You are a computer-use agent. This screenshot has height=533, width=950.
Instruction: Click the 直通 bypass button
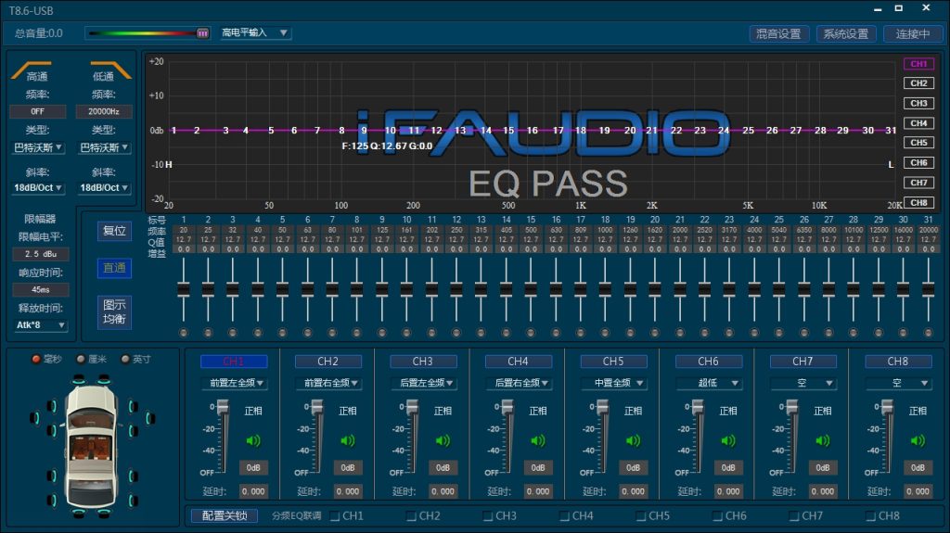click(x=114, y=268)
